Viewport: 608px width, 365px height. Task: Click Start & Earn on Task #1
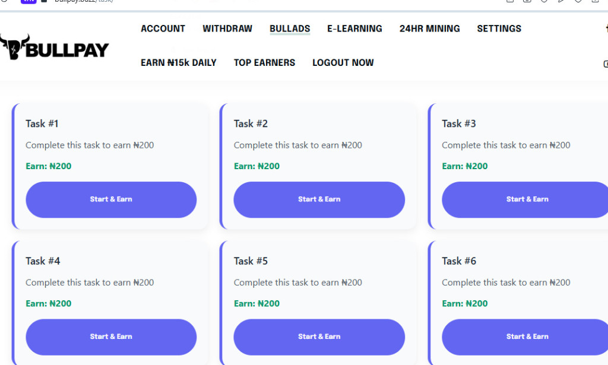tap(110, 200)
